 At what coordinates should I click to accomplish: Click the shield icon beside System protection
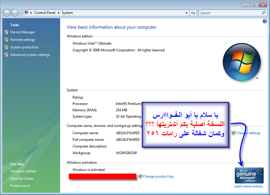[x=6, y=47]
